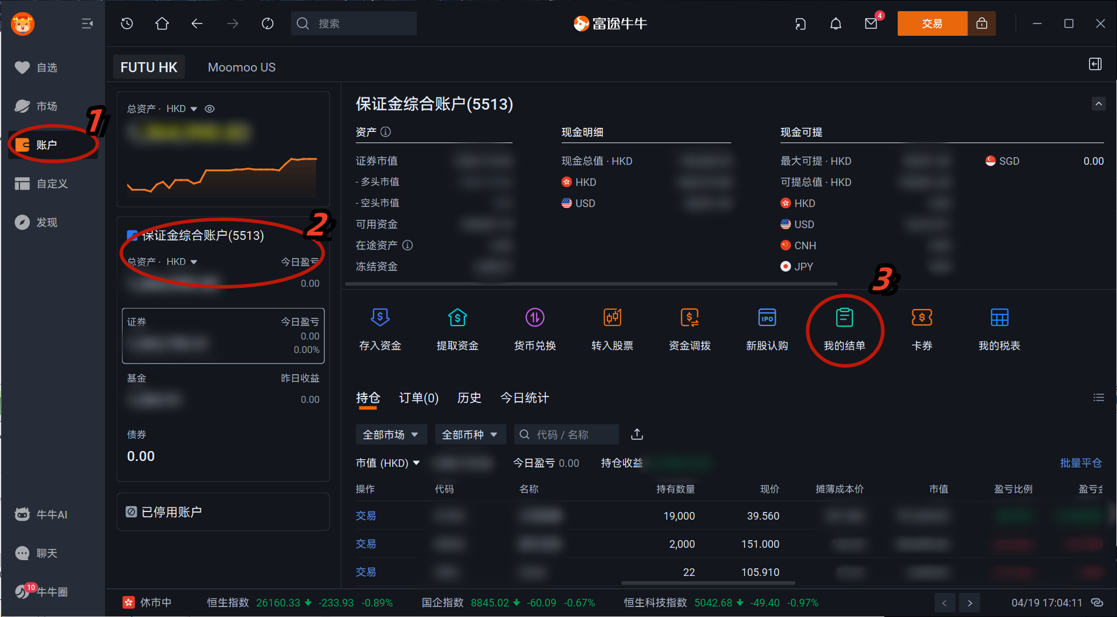
Task: Click the orange 交易 trade button
Action: pos(932,23)
